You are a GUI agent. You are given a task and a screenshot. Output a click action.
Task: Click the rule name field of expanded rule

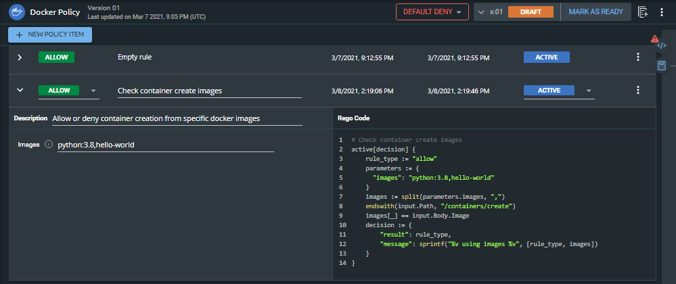pyautogui.click(x=210, y=91)
